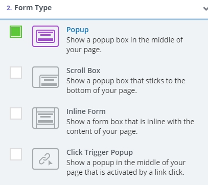Check the Click Trigger Popup checkbox
Viewport: 208px width, 185px height.
[16, 154]
